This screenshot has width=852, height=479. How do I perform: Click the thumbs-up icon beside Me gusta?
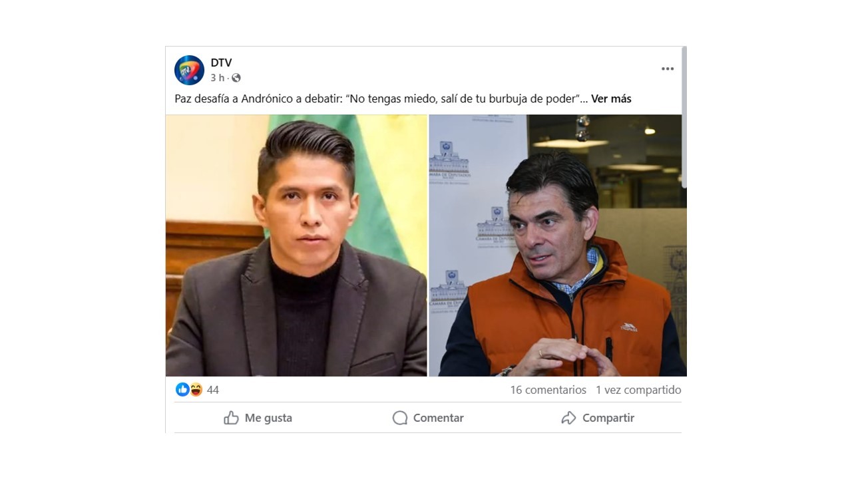[x=231, y=418]
